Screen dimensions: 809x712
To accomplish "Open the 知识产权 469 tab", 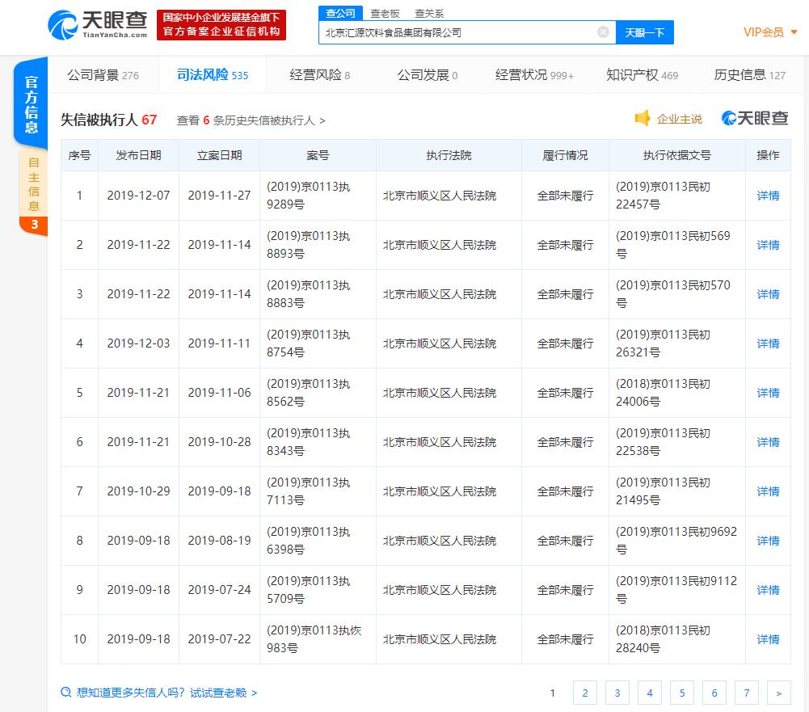I will tap(642, 75).
